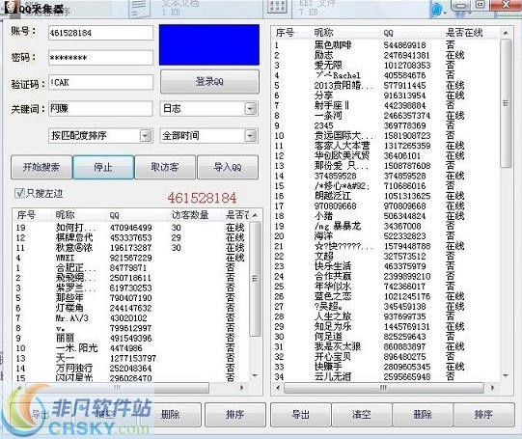The image size is (522, 439).
Task: Select right list row 我是灰太狼
Action: point(386,346)
